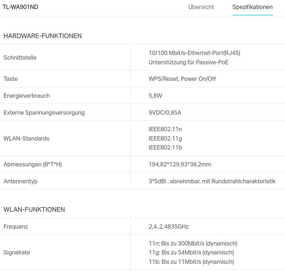Select the HARDWARE-FUNKTIONEN section heading
The height and width of the screenshot is (271, 285).
click(42, 36)
